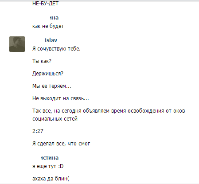This screenshot has height=184, width=199.
Task: Select the 'Я сочувствую тебе.' message
Action: 56,49
